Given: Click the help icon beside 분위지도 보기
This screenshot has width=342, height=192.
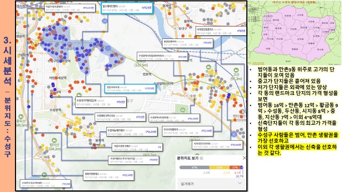Looking at the screenshot, I should 201,158.
